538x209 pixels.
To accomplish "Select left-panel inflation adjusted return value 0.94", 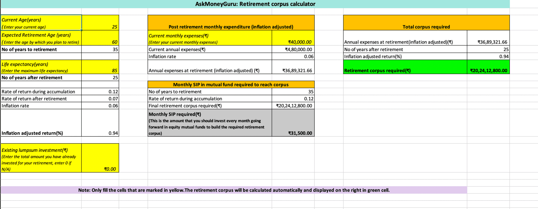I will [x=100, y=123].
